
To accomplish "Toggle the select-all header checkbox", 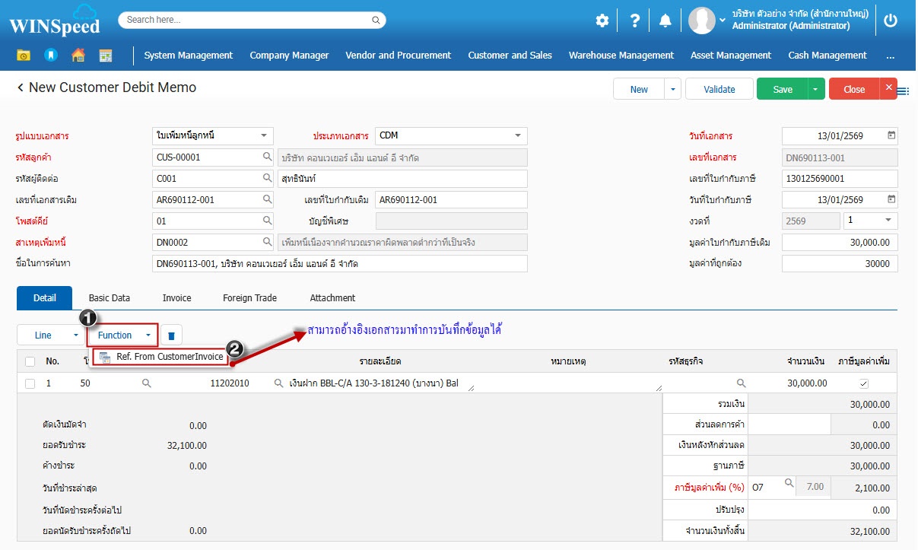I will (x=30, y=361).
